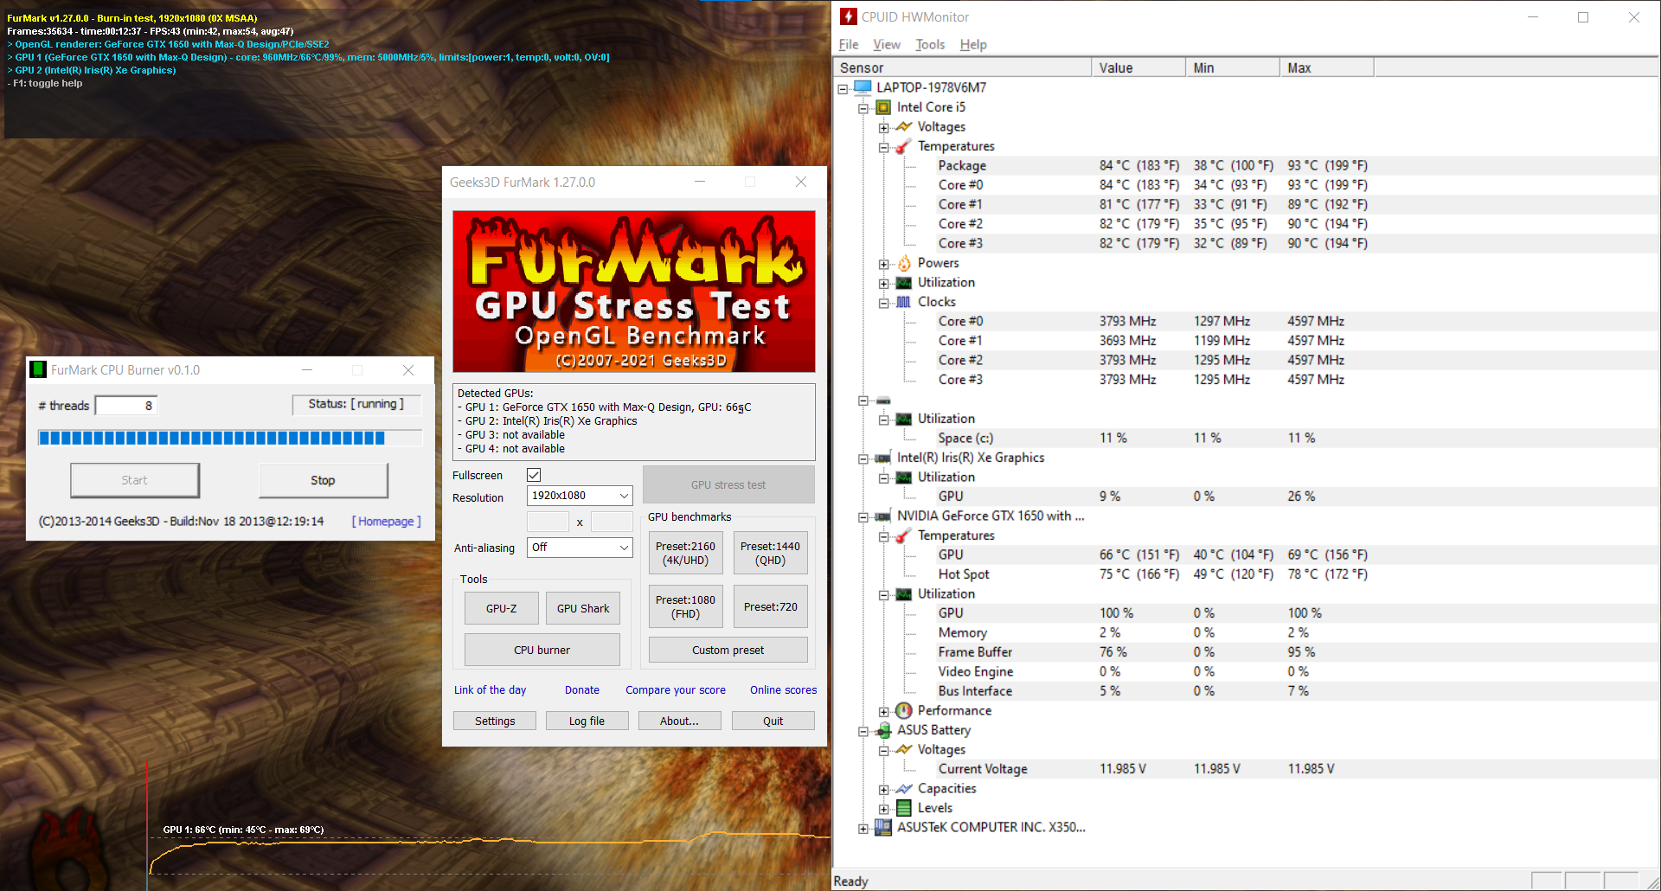Click the Capacities icon
Image resolution: width=1661 pixels, height=891 pixels.
click(x=904, y=788)
